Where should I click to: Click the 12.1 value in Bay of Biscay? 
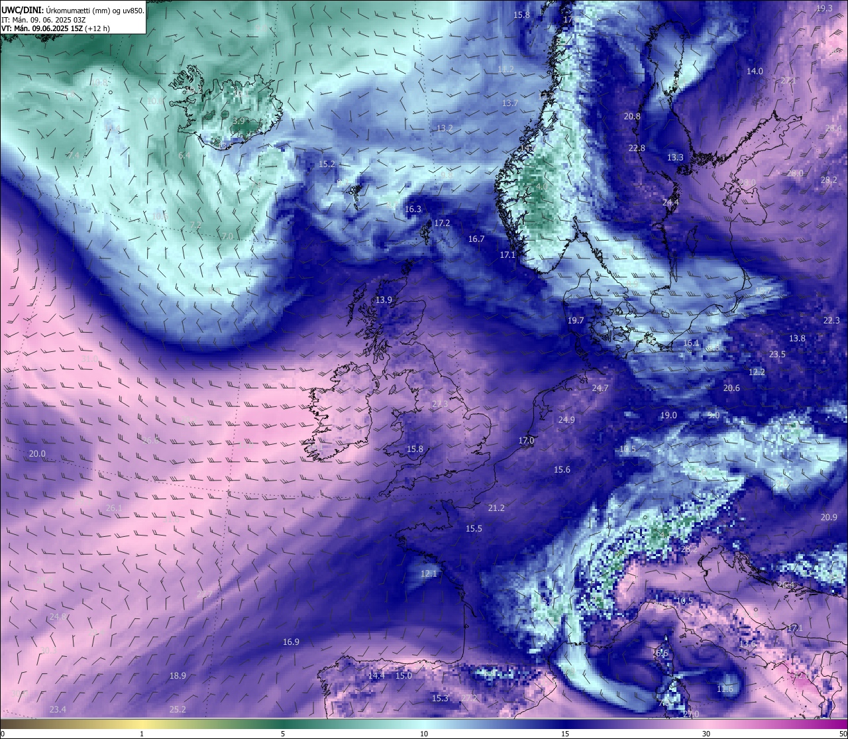pos(429,574)
